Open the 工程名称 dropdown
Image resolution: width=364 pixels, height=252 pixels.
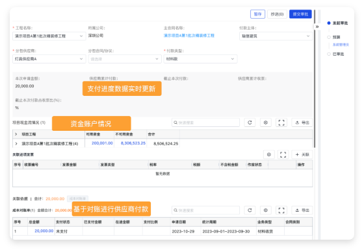coord(49,36)
